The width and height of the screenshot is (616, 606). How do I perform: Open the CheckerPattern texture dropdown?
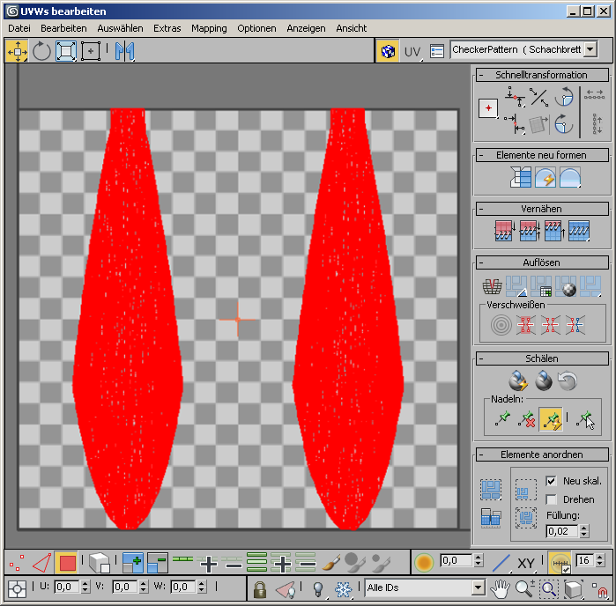[x=590, y=50]
